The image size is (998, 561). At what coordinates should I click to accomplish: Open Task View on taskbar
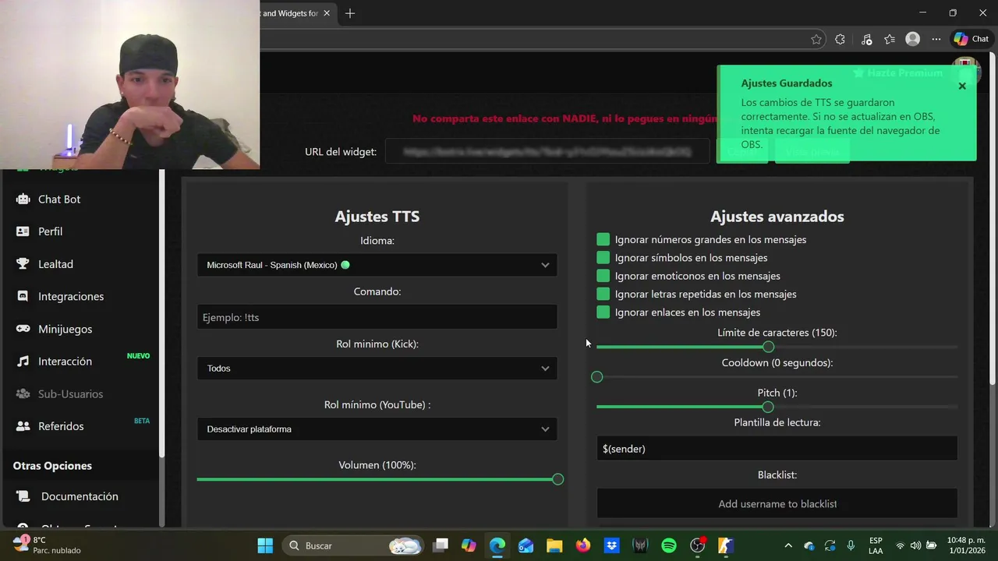tap(441, 545)
